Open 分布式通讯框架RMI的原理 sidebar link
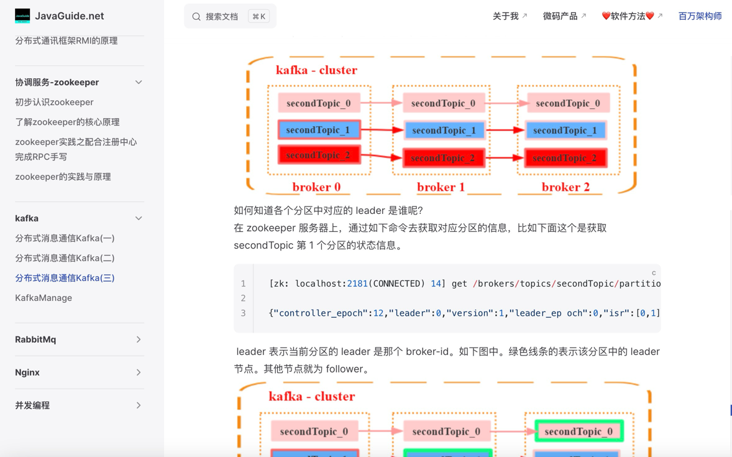732x457 pixels. (66, 40)
